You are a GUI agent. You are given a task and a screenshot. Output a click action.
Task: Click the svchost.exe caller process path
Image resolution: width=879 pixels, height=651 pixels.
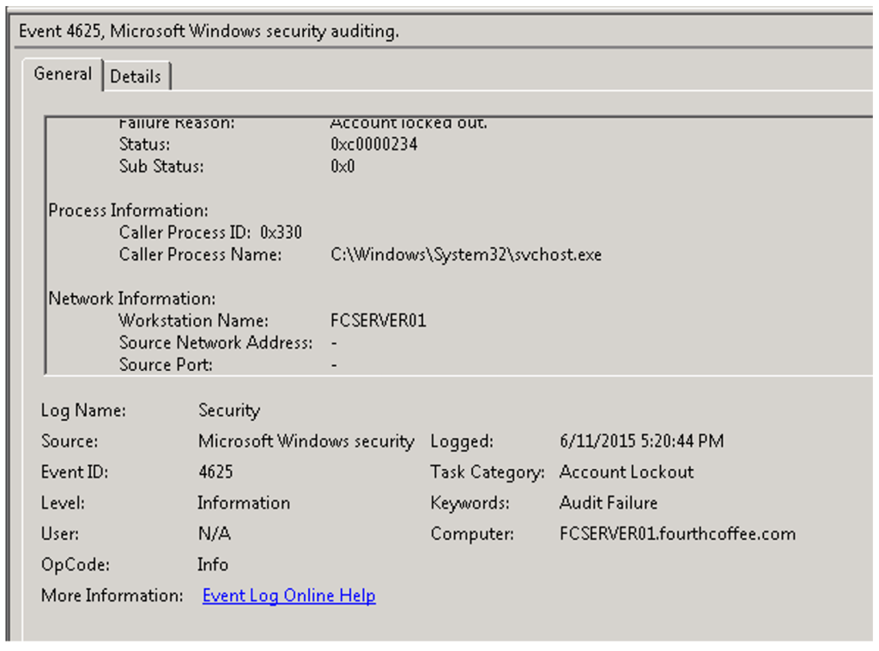(465, 255)
